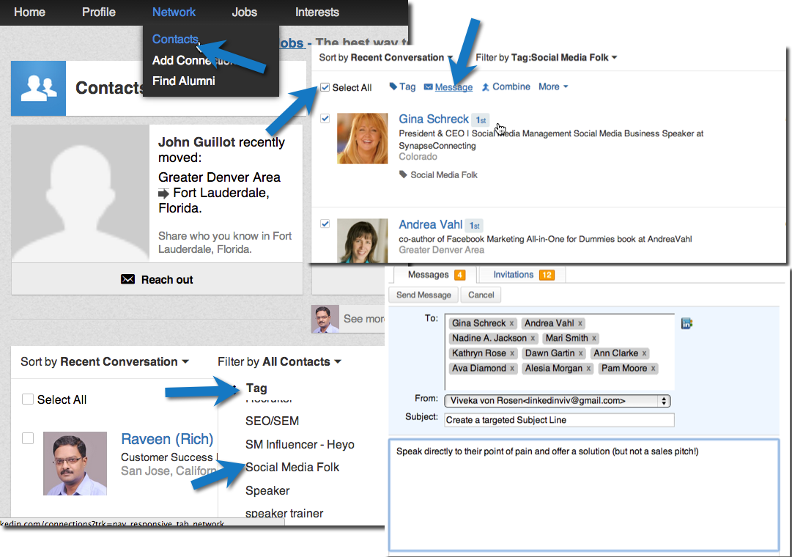Click Gina Schreck's 1st degree badge
792x557 pixels.
(x=481, y=119)
